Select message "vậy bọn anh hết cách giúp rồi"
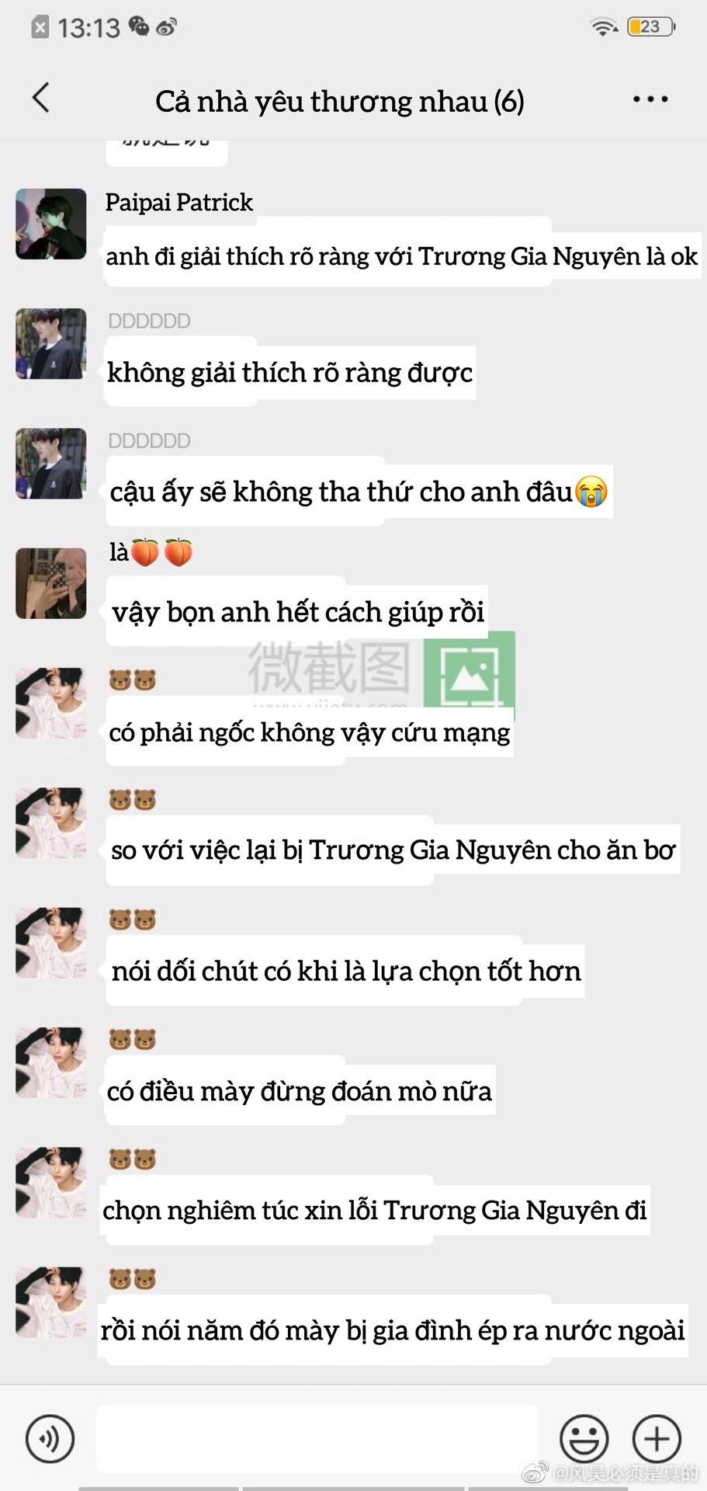 coord(297,611)
